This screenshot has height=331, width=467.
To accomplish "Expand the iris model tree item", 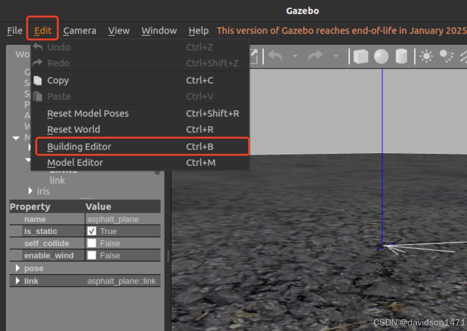I will (x=30, y=191).
